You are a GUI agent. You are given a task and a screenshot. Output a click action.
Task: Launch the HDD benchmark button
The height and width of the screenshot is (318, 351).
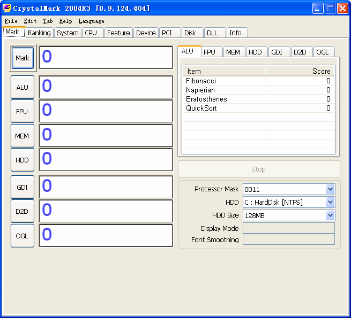pyautogui.click(x=23, y=160)
